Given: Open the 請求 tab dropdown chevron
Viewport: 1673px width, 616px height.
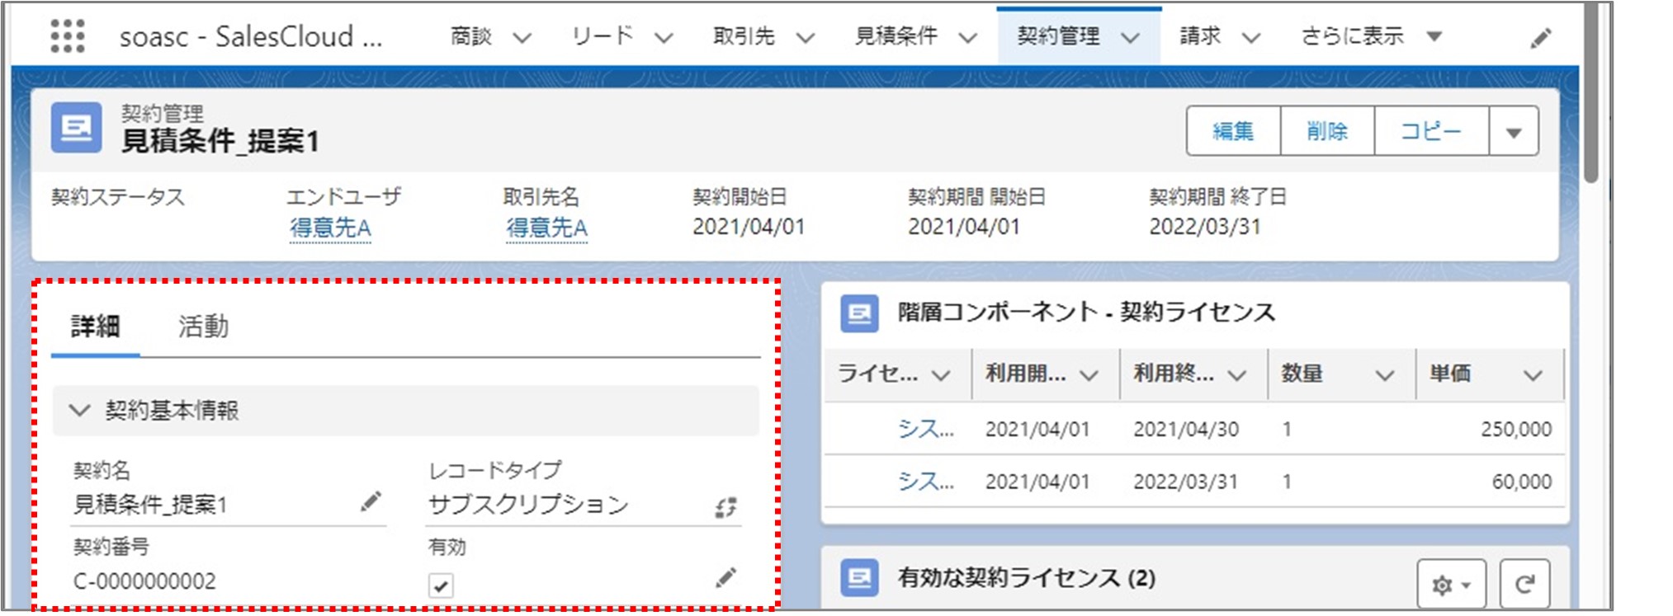Looking at the screenshot, I should (1251, 38).
